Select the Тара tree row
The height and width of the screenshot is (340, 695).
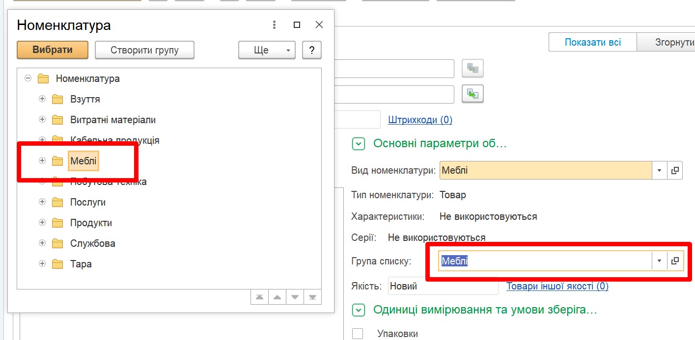[169, 264]
